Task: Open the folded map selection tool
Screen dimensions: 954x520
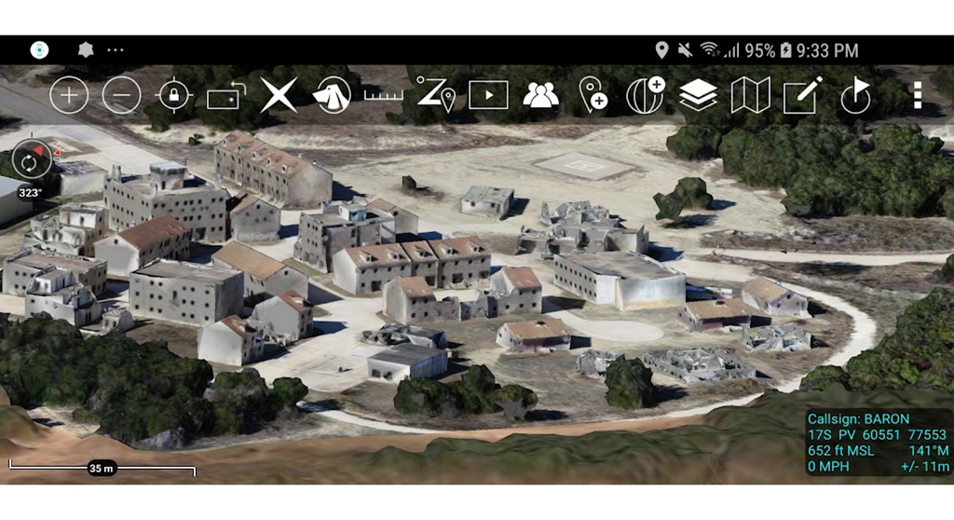Action: point(750,95)
